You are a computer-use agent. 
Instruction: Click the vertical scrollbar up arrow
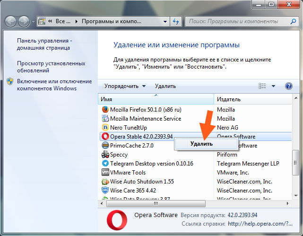coord(295,98)
